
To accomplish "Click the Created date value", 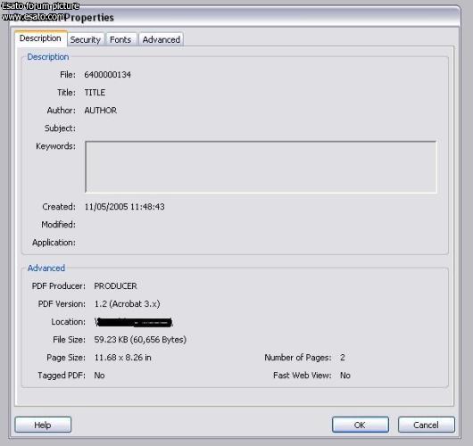I will [124, 207].
